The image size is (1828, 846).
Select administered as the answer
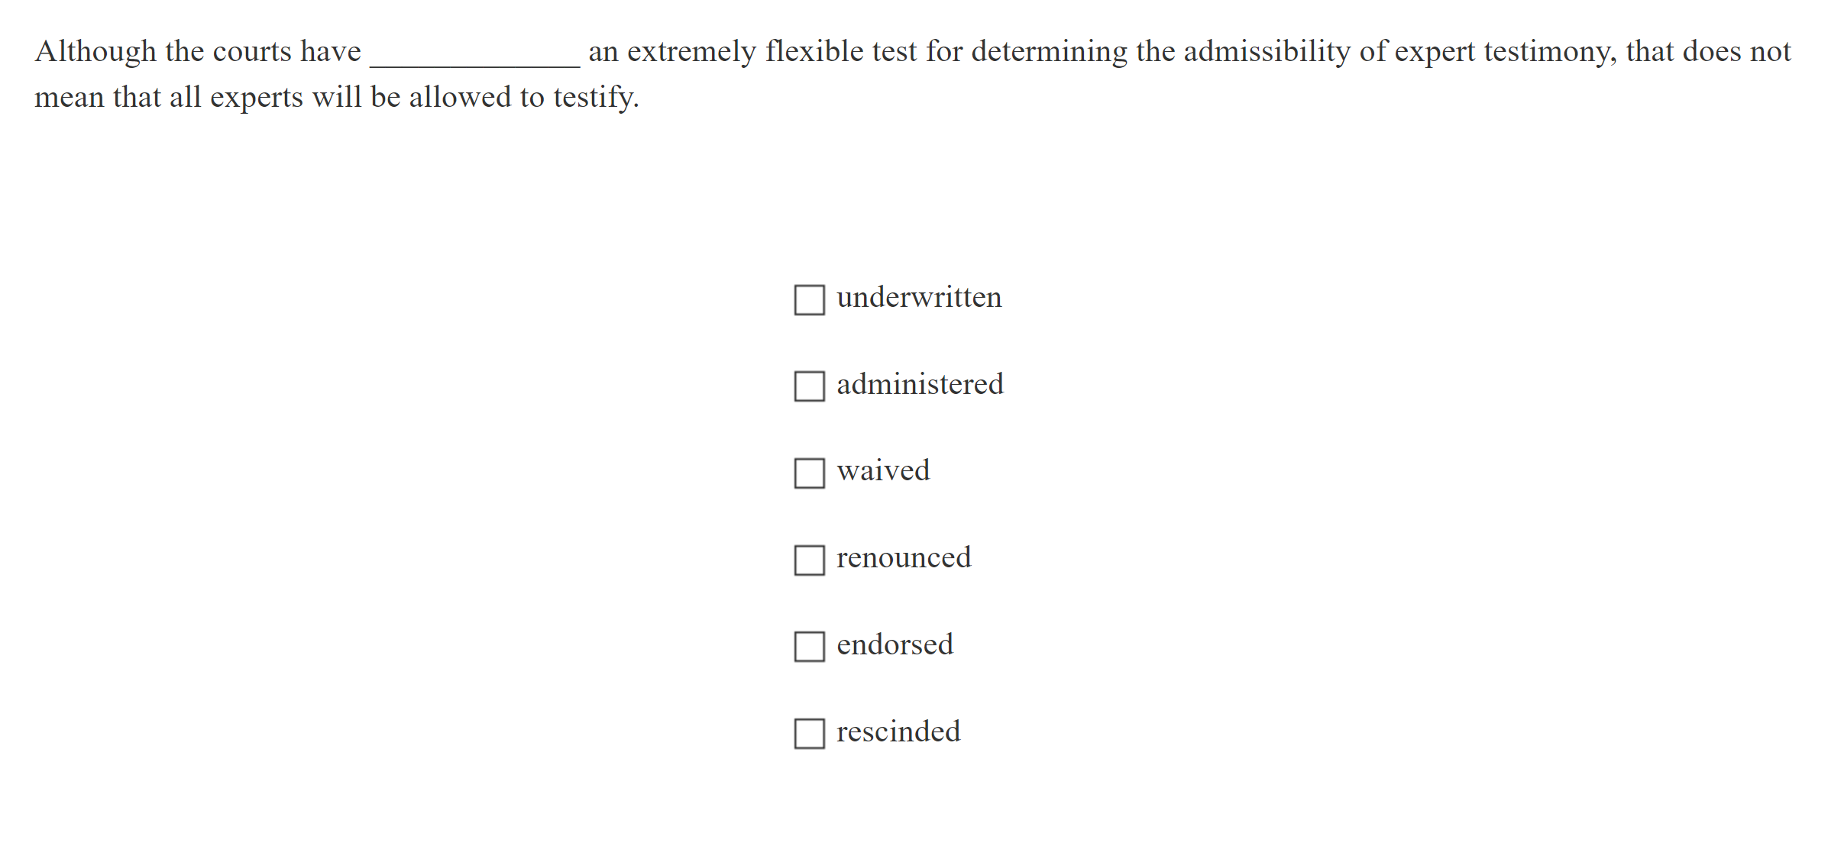(x=808, y=388)
